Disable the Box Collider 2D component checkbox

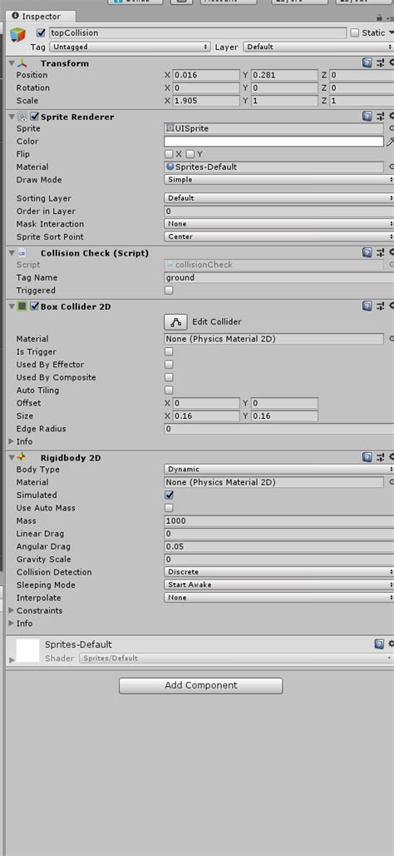pyautogui.click(x=35, y=306)
